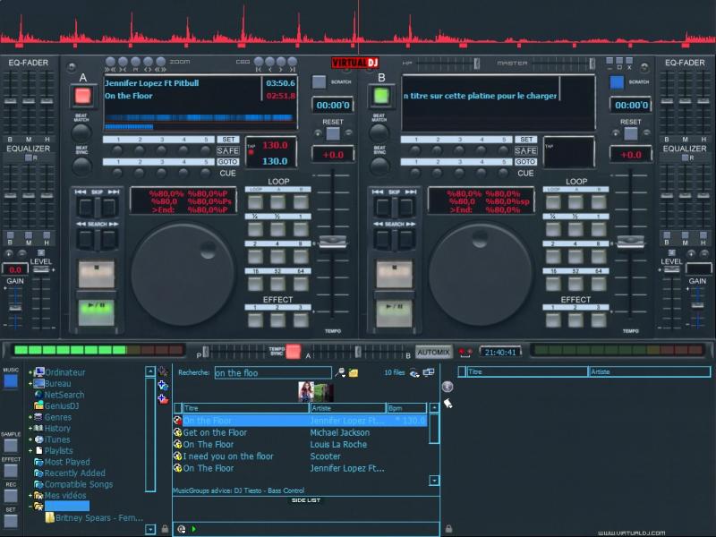Expand the Ordinateur tree node
The width and height of the screenshot is (716, 537).
pos(30,372)
